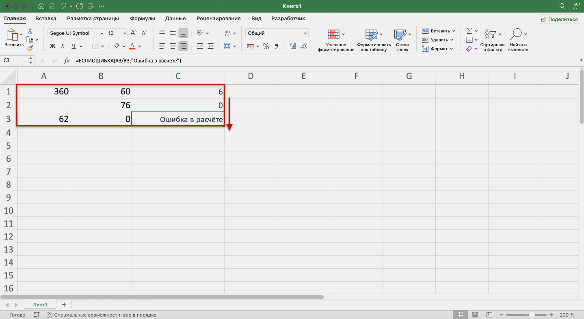Open the insert function fx button
584x319 pixels.
click(67, 60)
